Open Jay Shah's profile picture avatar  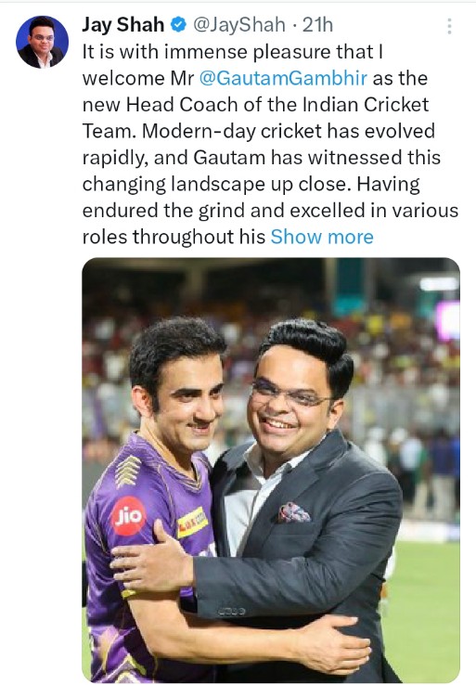click(x=43, y=42)
